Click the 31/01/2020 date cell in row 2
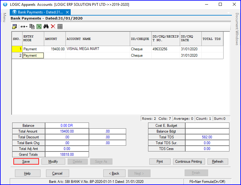This screenshot has width=241, height=185. pos(191,55)
